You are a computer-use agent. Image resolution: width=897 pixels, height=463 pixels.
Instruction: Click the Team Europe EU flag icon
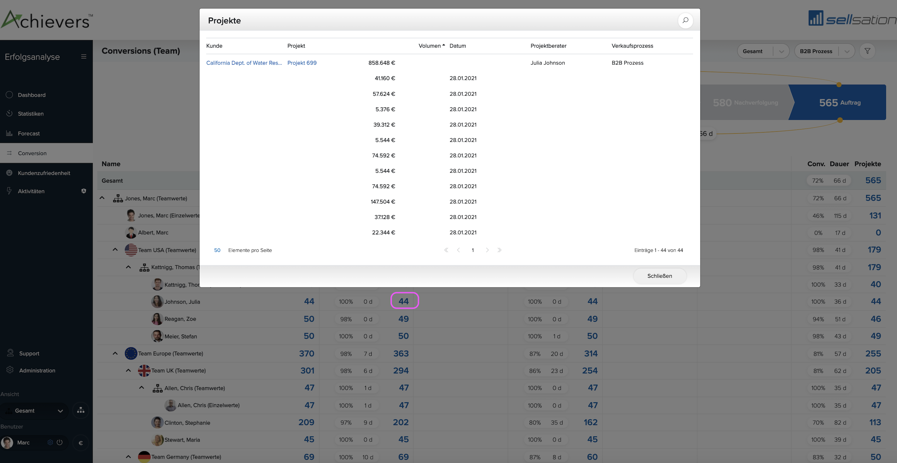coord(130,353)
